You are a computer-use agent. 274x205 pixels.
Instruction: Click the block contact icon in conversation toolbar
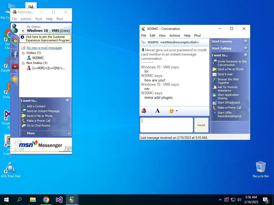(x=144, y=111)
